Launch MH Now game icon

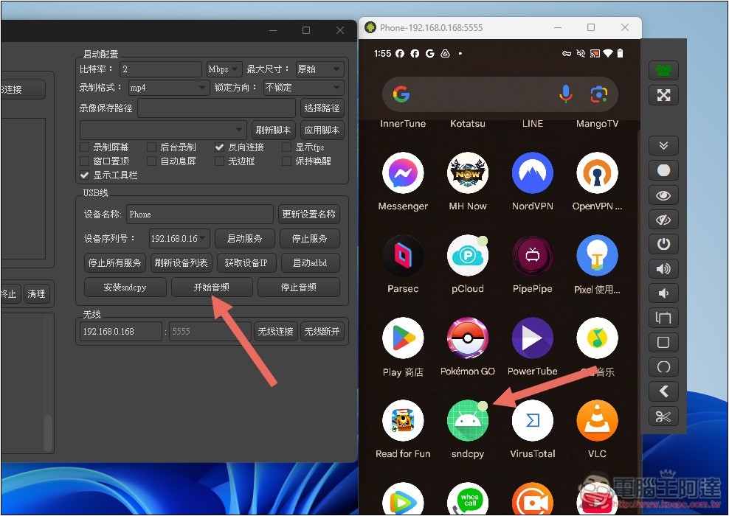pyautogui.click(x=467, y=172)
